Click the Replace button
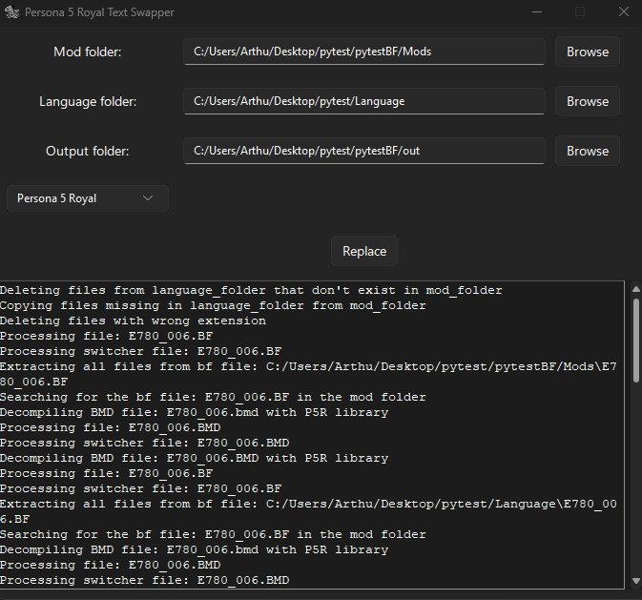This screenshot has height=600, width=642. (364, 251)
